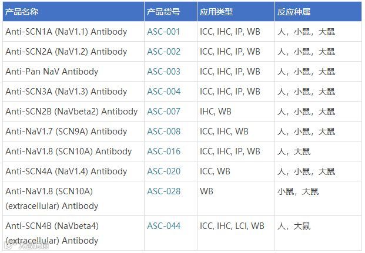
Task: Open the ASC-044 product link
Action: point(163,226)
